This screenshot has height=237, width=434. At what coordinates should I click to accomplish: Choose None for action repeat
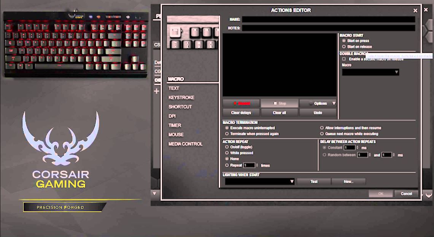point(227,159)
